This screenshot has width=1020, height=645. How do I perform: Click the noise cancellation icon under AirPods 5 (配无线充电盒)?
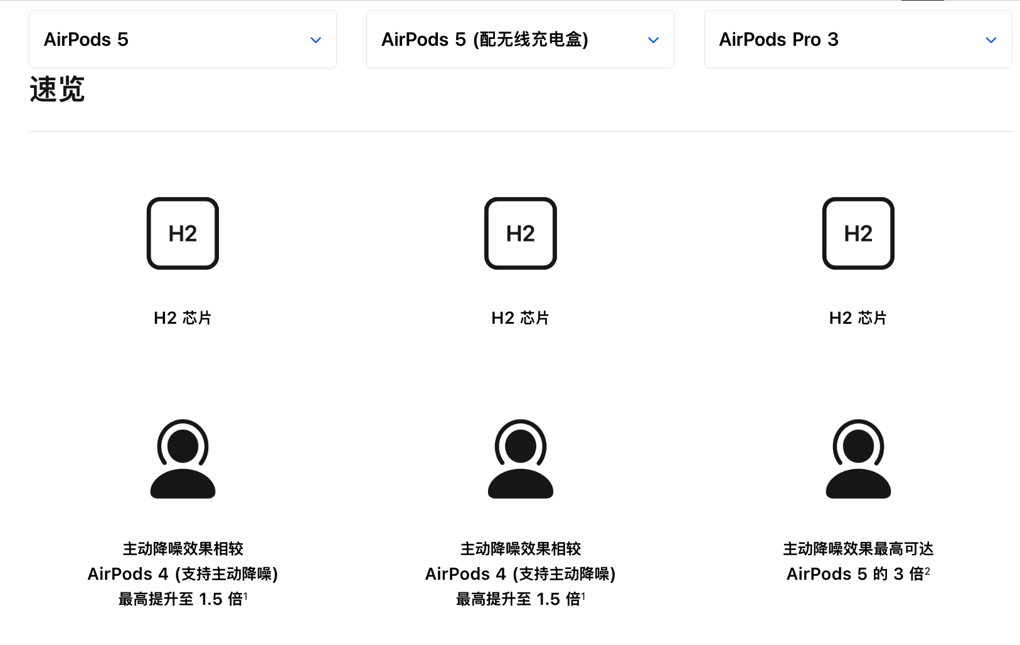pyautogui.click(x=521, y=459)
